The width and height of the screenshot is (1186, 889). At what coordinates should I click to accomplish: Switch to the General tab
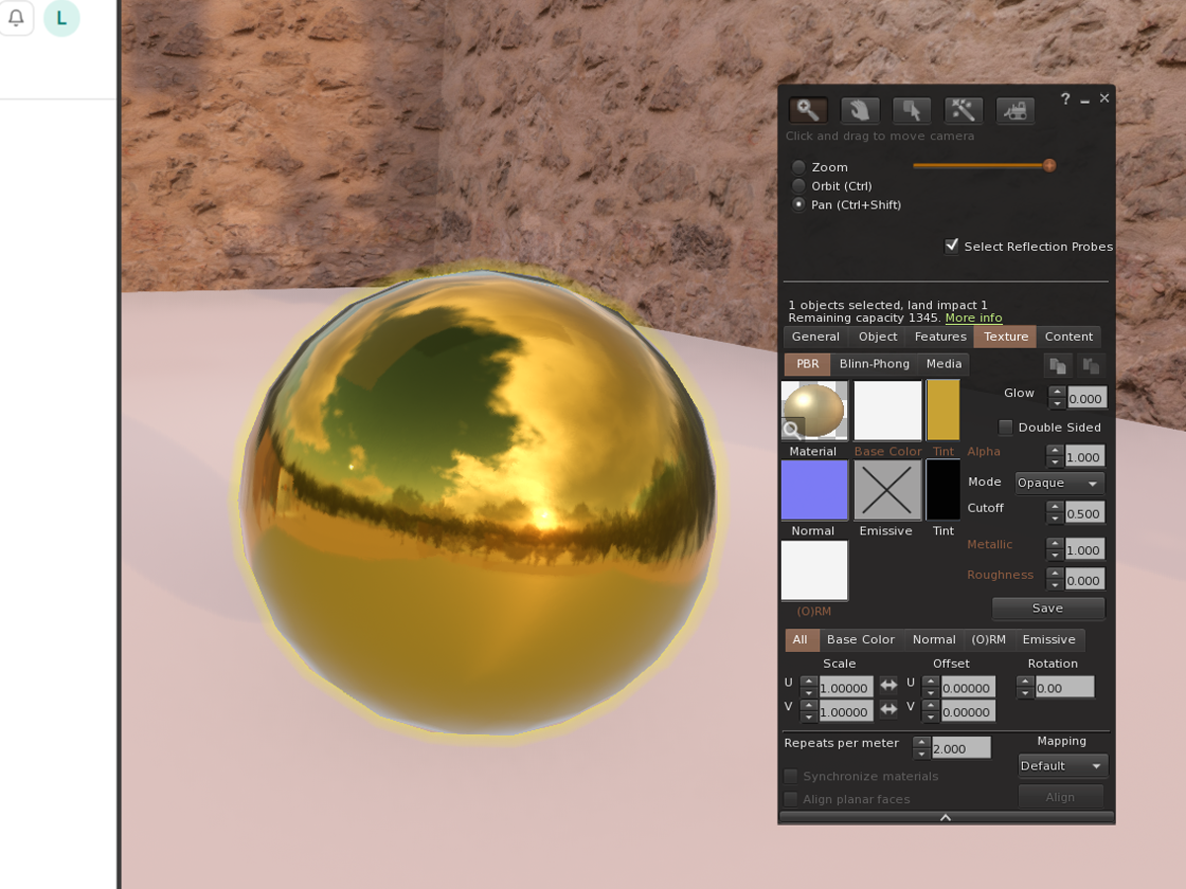pyautogui.click(x=815, y=337)
